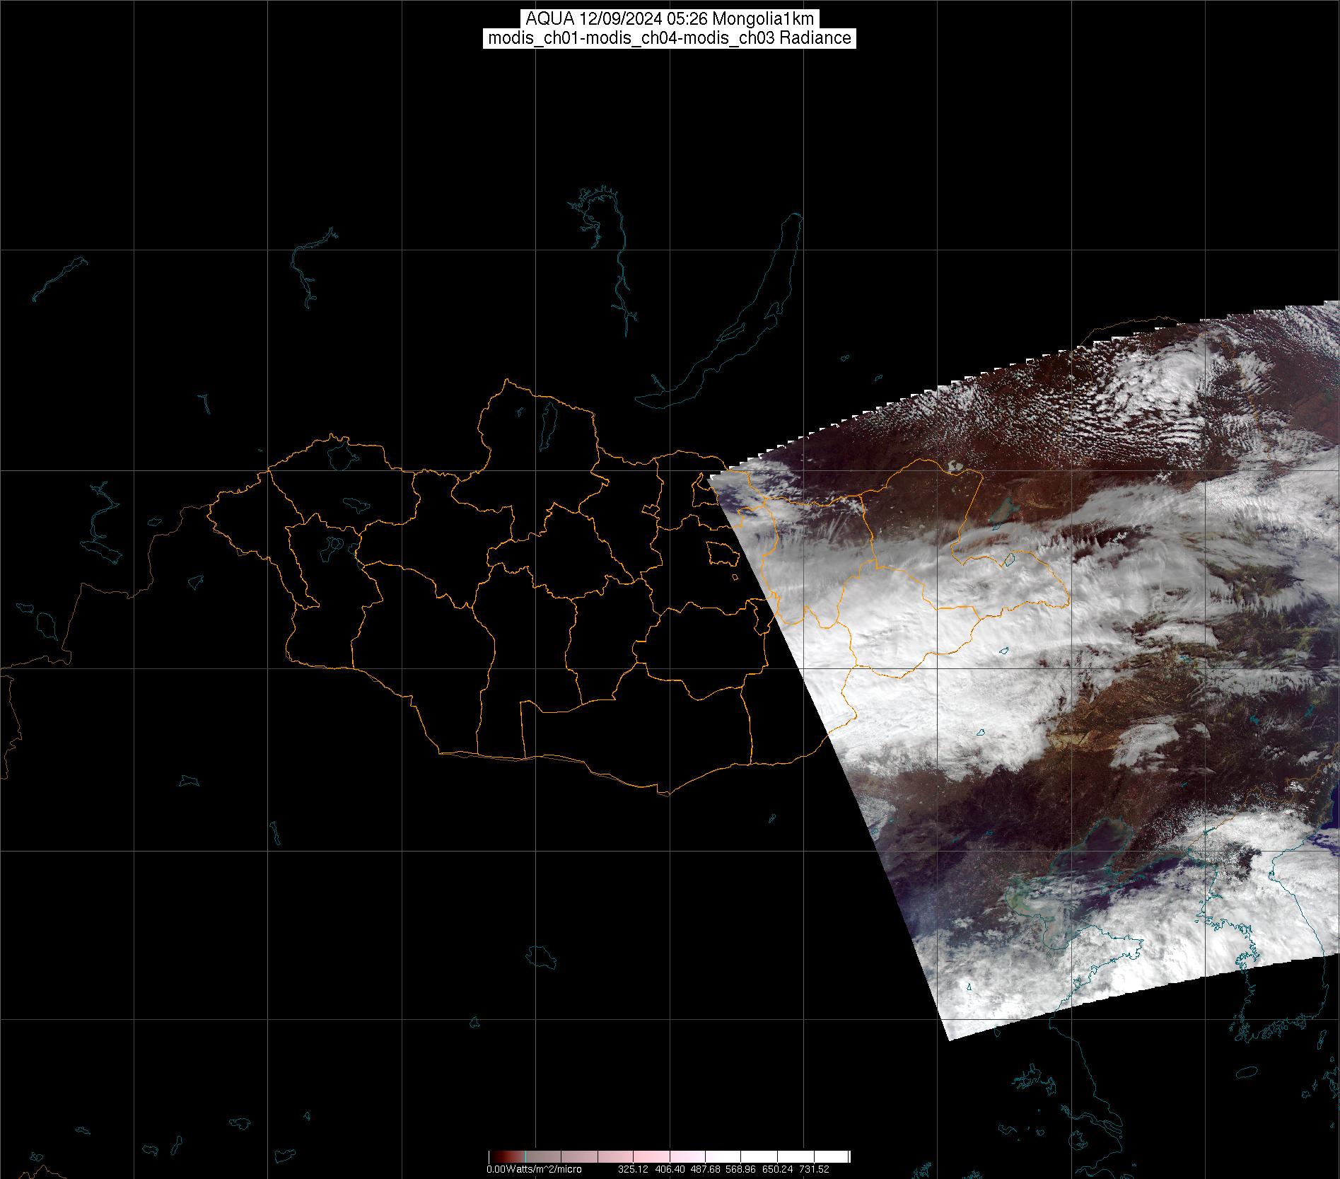Select the Uvs lake outline in northwest Mongolia

(x=341, y=454)
